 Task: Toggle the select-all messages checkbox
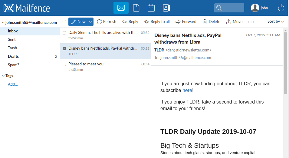coord(64,22)
